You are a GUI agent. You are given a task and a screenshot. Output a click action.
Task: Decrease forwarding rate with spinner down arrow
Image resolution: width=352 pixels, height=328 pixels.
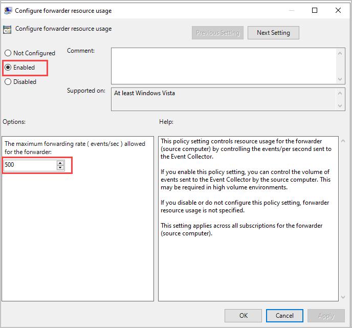[60, 168]
